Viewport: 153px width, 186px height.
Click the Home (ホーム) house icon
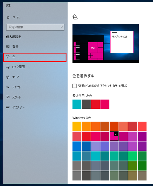8,17
